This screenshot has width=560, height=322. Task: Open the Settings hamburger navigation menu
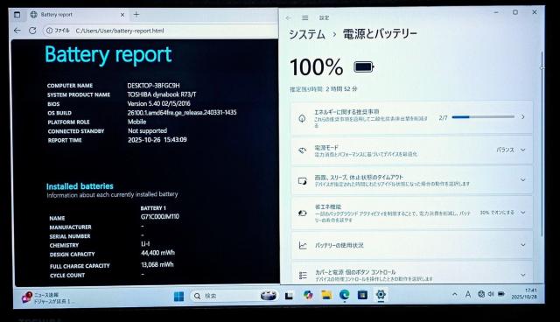coord(304,17)
